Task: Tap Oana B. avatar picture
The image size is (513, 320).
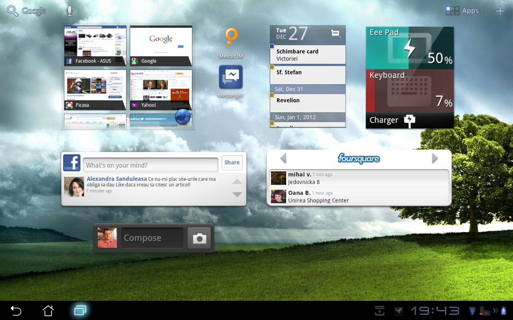Action: pos(279,196)
